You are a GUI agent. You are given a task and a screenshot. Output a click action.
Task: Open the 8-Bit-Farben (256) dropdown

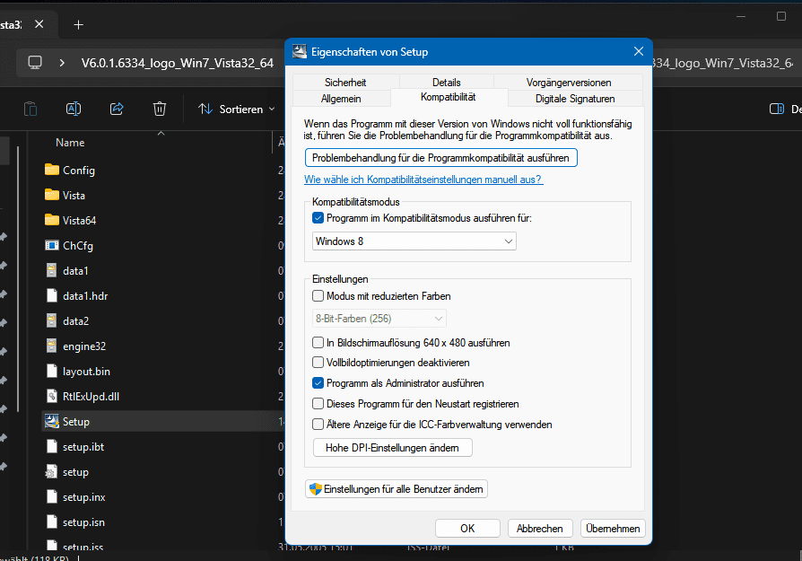pyautogui.click(x=379, y=319)
